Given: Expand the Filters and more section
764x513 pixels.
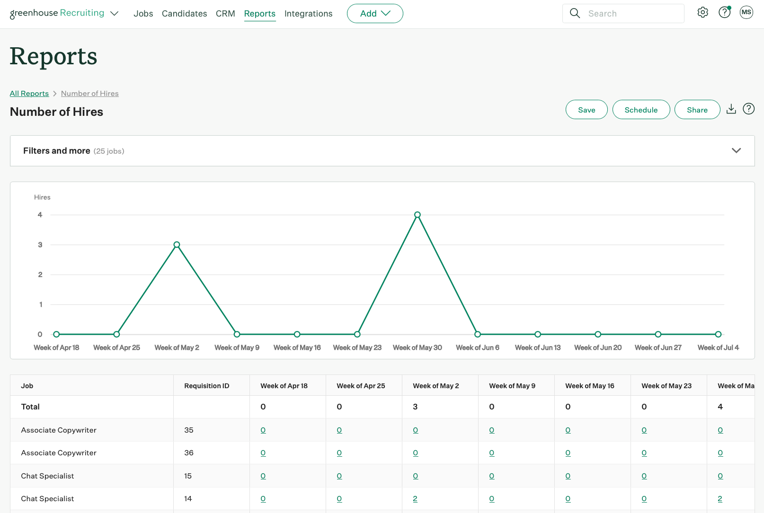Looking at the screenshot, I should pos(736,150).
